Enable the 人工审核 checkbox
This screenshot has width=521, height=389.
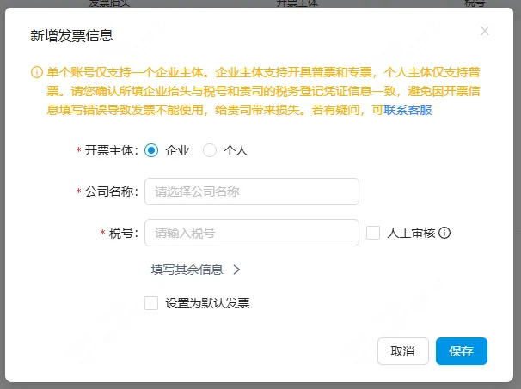pos(373,233)
